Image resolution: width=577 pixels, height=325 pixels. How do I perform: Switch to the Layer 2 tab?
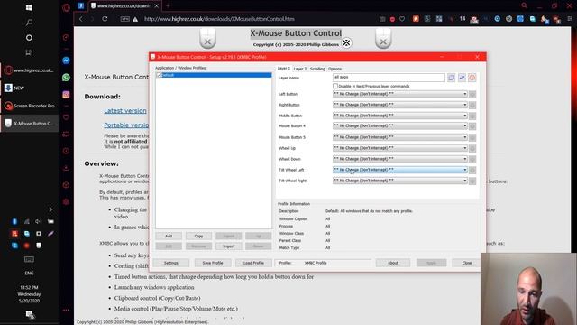300,69
